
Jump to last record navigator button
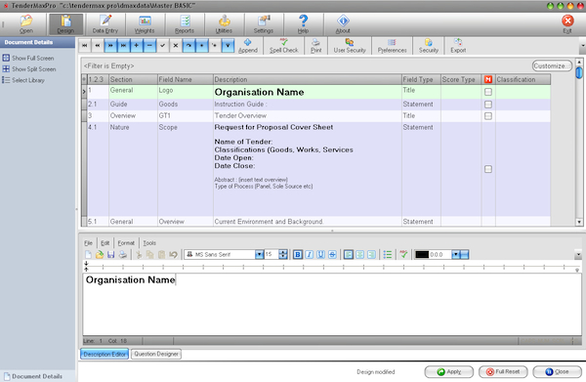(x=123, y=46)
